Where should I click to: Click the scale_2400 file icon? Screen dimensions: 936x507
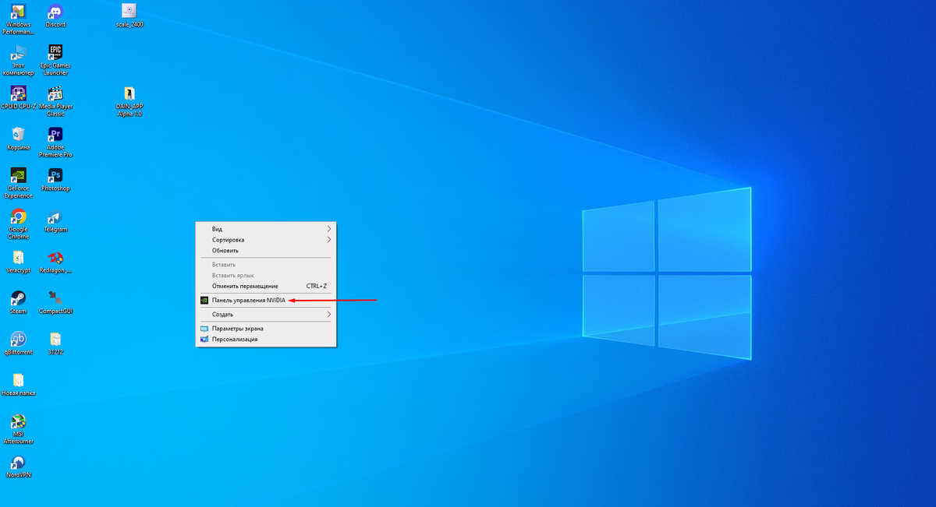pos(129,16)
